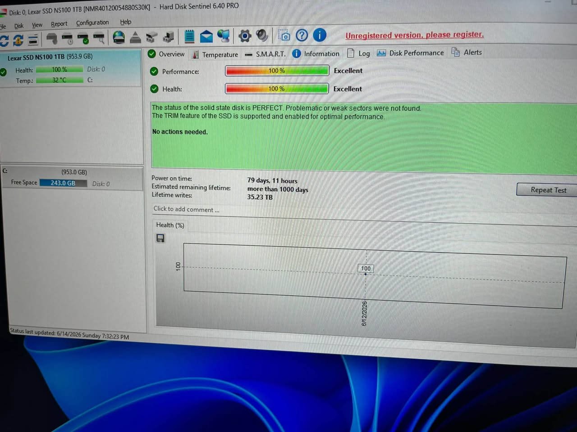Click the green check next to Performance
This screenshot has width=577, height=432.
point(154,71)
